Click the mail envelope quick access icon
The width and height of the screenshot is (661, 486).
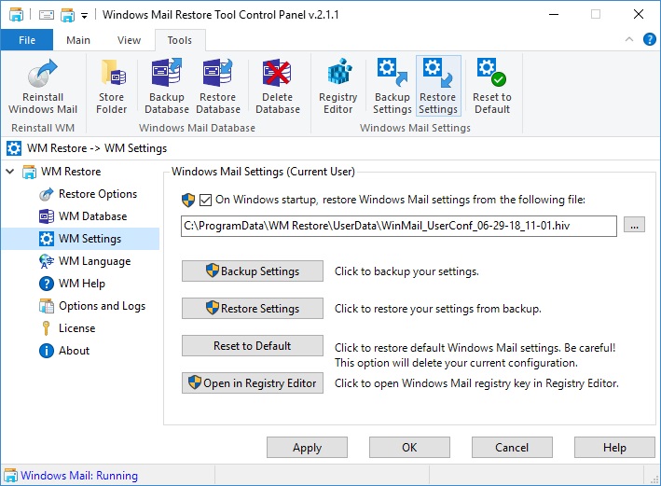47,15
